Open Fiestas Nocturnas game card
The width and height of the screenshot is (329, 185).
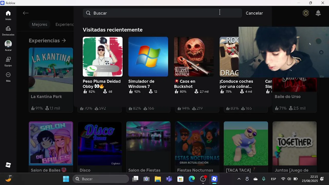click(x=197, y=147)
